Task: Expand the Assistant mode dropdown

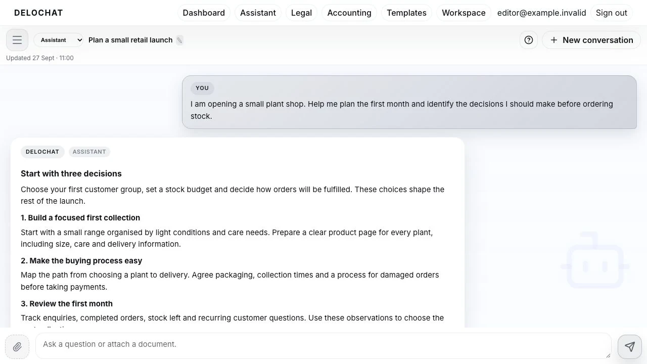Action: click(x=59, y=40)
